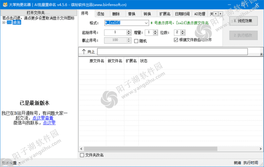Decrease the 增量 value
Image resolution: width=264 pixels, height=167 pixels.
coord(156,34)
